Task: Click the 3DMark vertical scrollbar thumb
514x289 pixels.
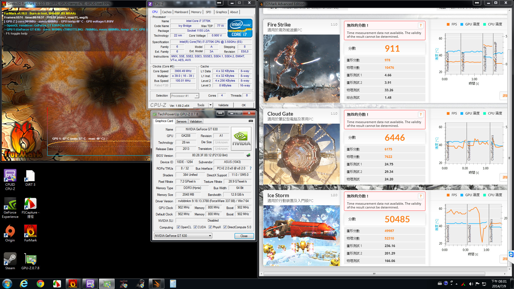Action: pos(509,158)
